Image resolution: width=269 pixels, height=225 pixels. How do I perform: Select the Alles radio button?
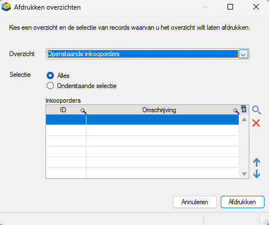pos(50,76)
